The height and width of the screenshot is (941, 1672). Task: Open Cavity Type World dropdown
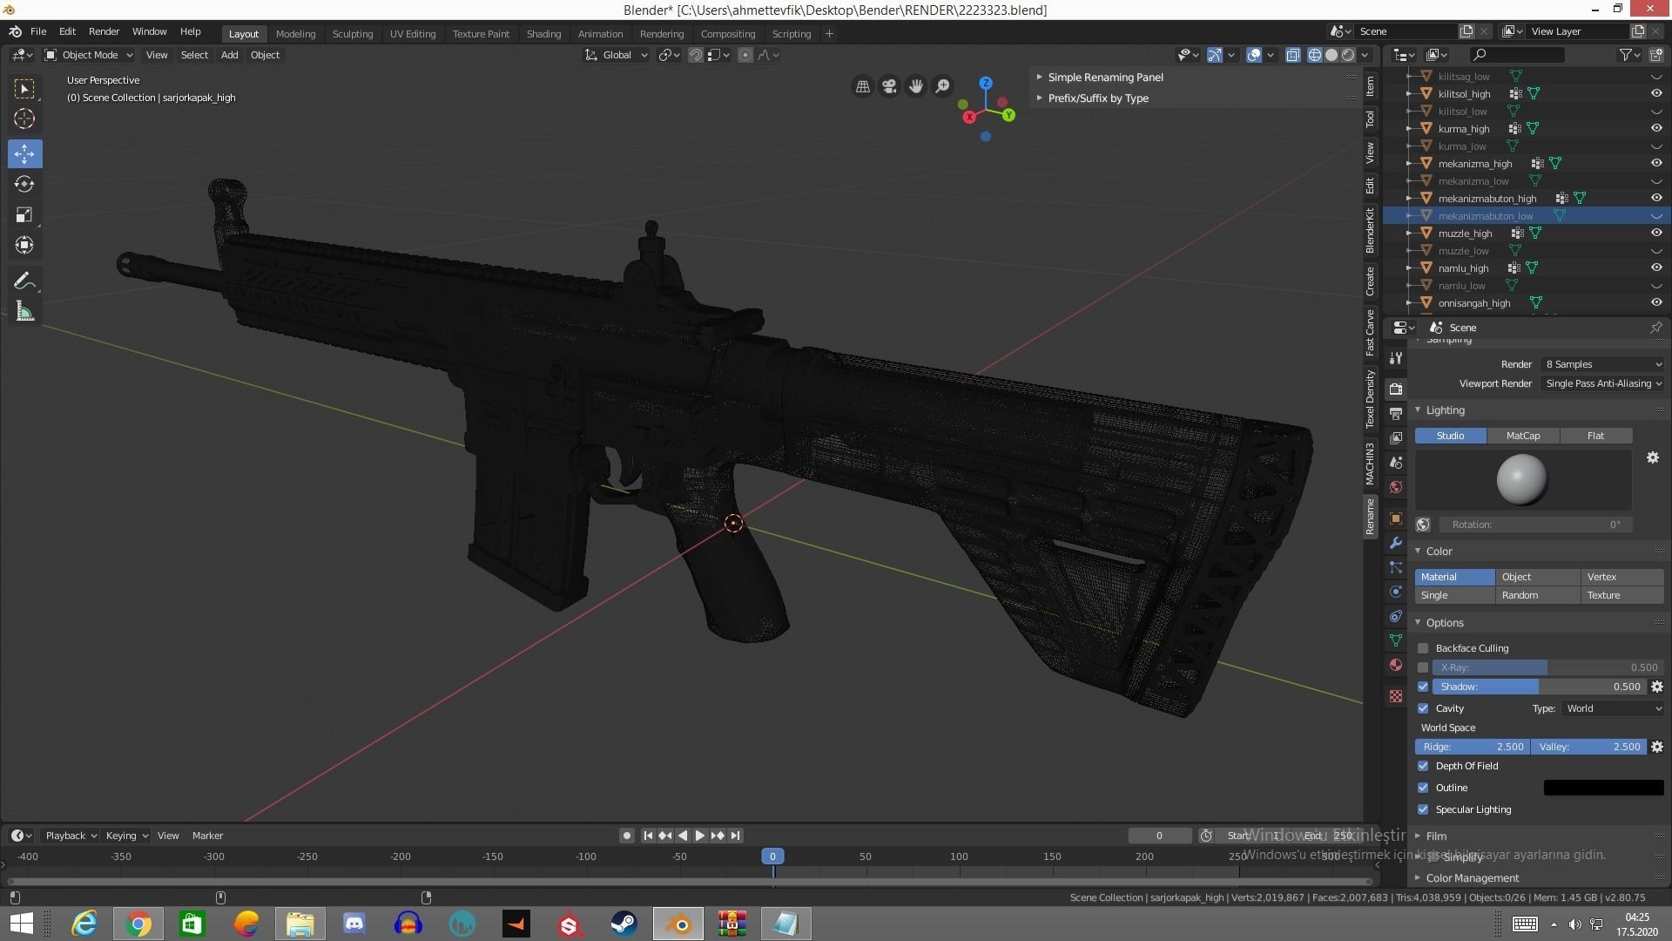pyautogui.click(x=1613, y=708)
